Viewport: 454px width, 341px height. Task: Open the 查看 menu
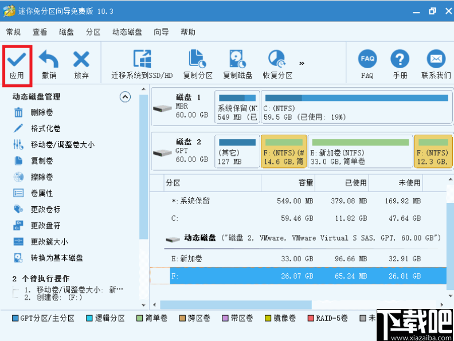coord(40,32)
